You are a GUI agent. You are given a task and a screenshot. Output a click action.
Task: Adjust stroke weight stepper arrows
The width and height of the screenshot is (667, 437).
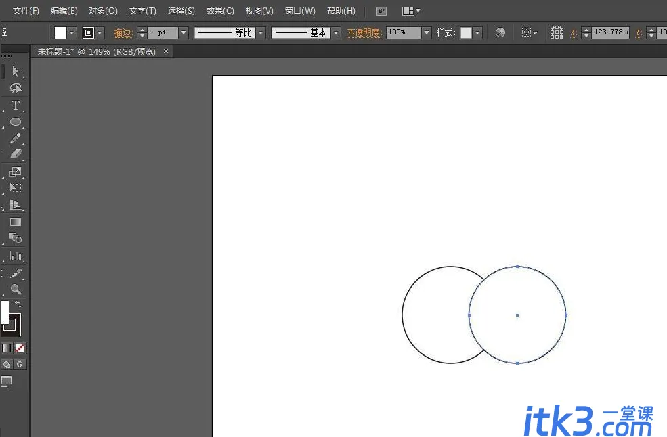coord(142,32)
